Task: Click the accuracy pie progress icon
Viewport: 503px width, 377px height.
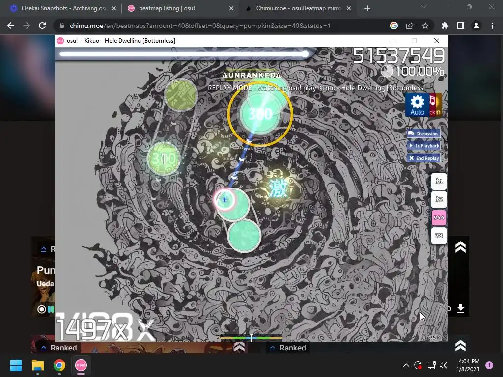Action: 387,71
